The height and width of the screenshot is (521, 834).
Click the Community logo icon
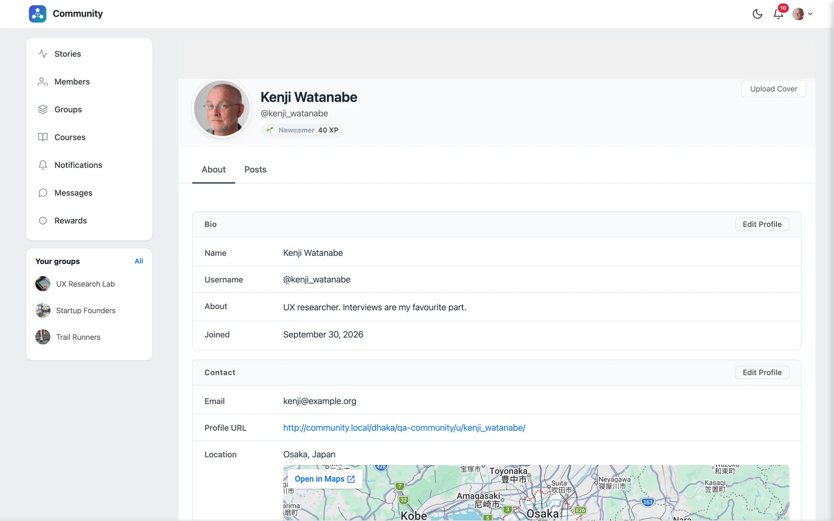tap(38, 14)
